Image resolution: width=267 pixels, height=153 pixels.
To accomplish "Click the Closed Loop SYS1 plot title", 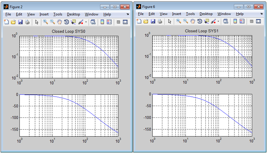I will (202, 31).
